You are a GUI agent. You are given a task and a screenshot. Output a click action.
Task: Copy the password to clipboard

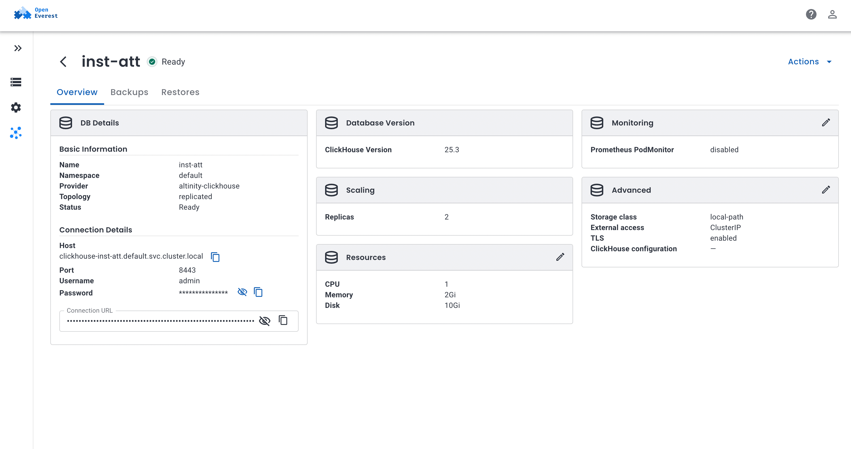pyautogui.click(x=258, y=292)
